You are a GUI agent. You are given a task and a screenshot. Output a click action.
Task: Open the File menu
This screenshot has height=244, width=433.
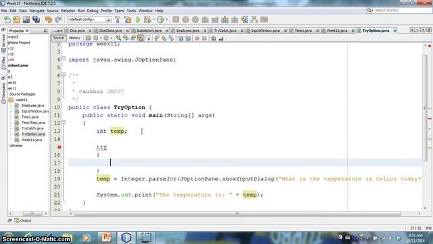tap(4, 11)
